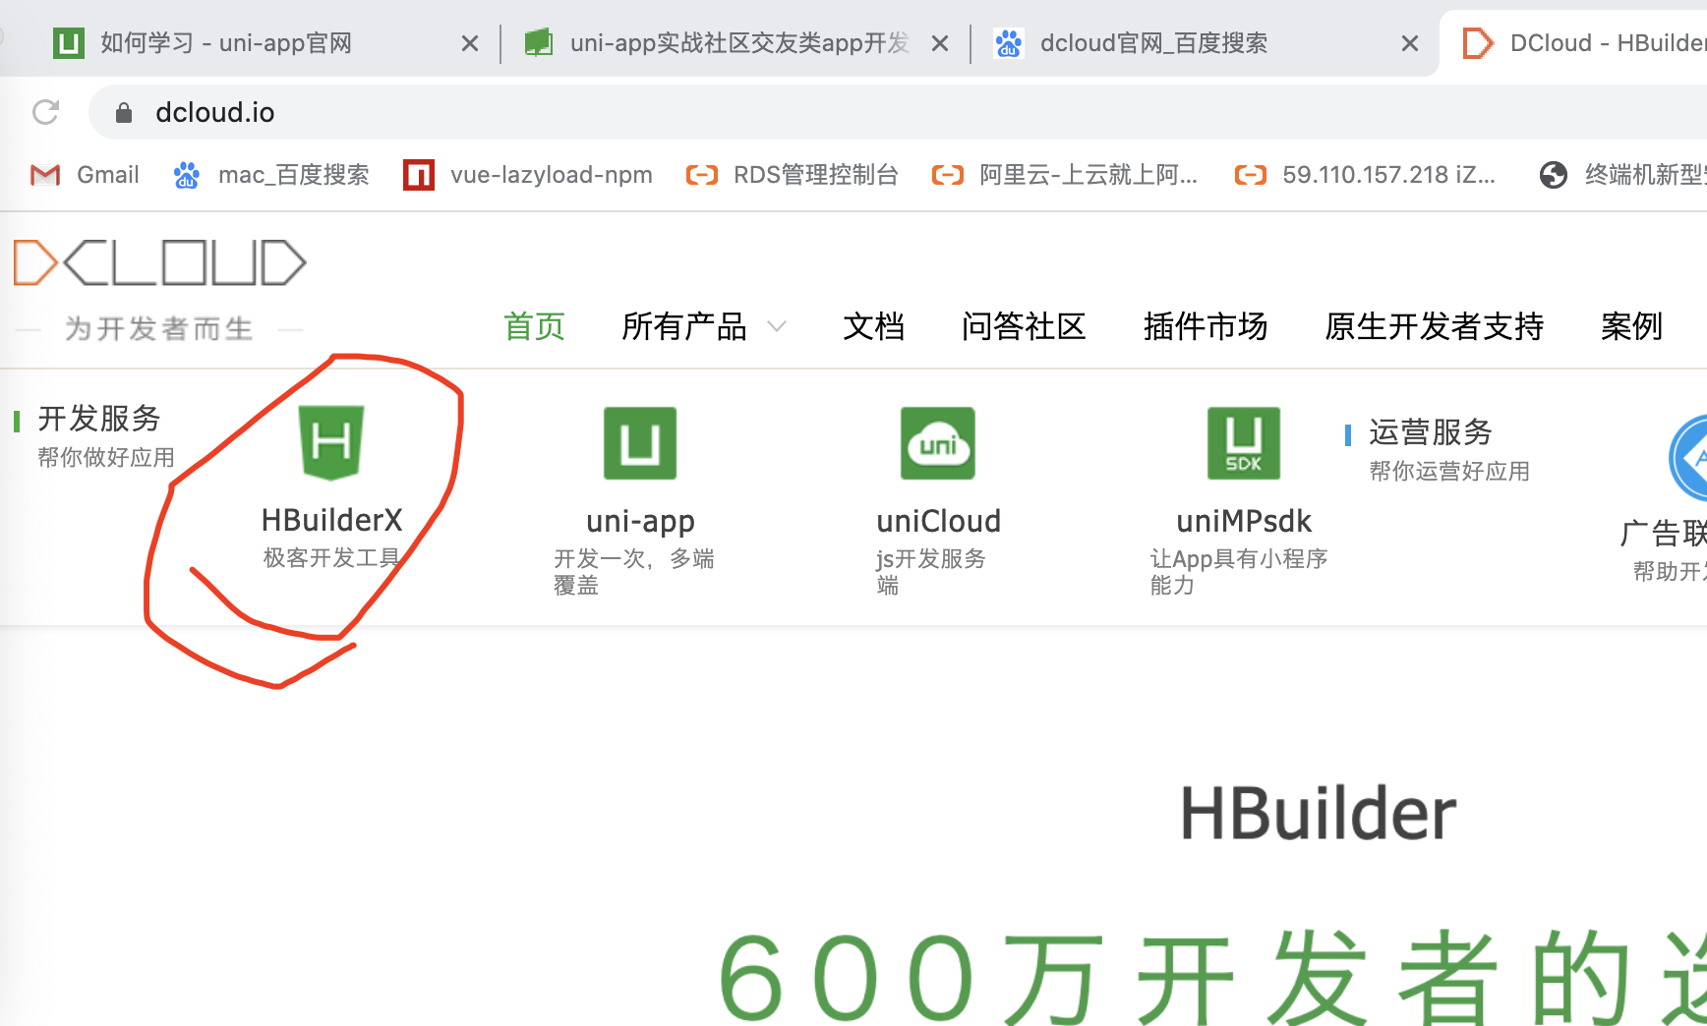Click the uniCloud cloud icon
Viewport: 1707px width, 1026px height.
point(938,443)
